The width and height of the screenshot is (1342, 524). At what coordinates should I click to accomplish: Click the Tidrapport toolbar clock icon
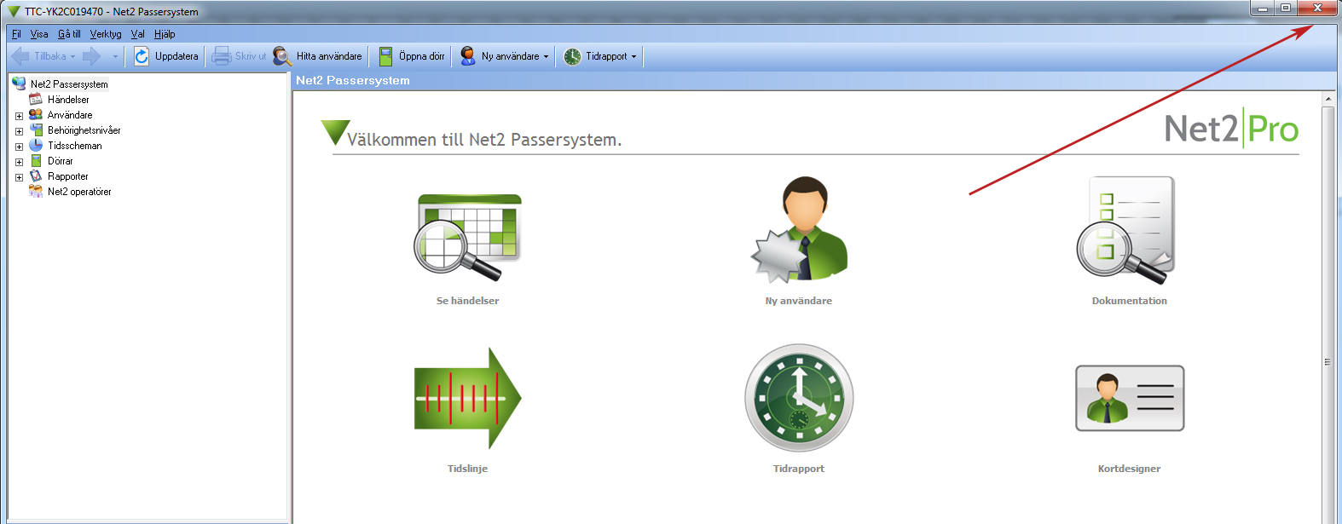tap(572, 56)
